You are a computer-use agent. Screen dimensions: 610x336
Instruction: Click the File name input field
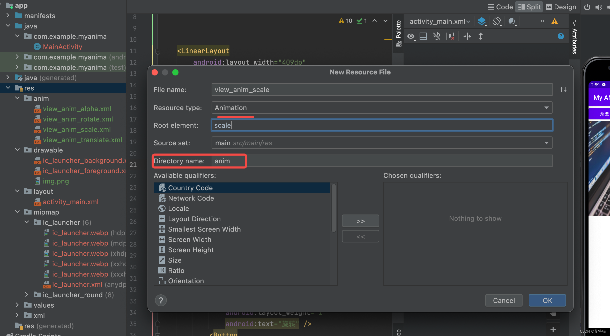[x=382, y=90]
